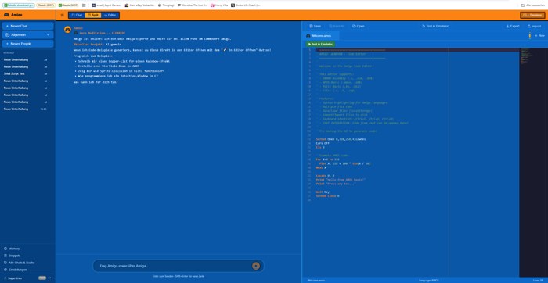Click the Language: AMOS status bar entry
The image size is (548, 283).
coord(429,280)
